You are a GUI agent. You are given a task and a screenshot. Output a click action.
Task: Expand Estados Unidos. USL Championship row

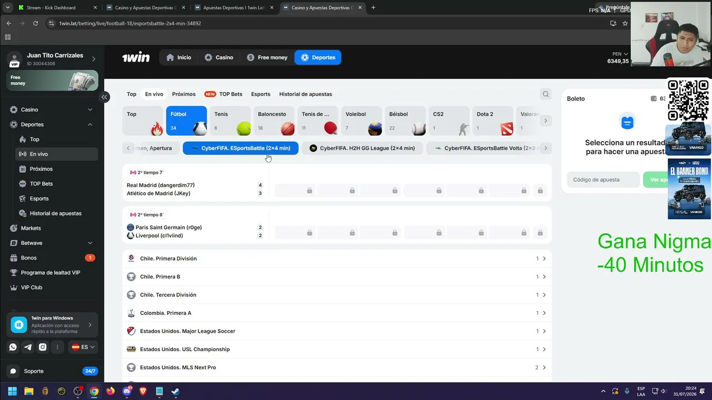coord(337,349)
